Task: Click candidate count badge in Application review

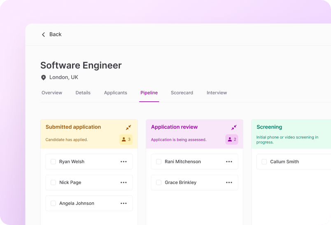Action: (x=231, y=140)
